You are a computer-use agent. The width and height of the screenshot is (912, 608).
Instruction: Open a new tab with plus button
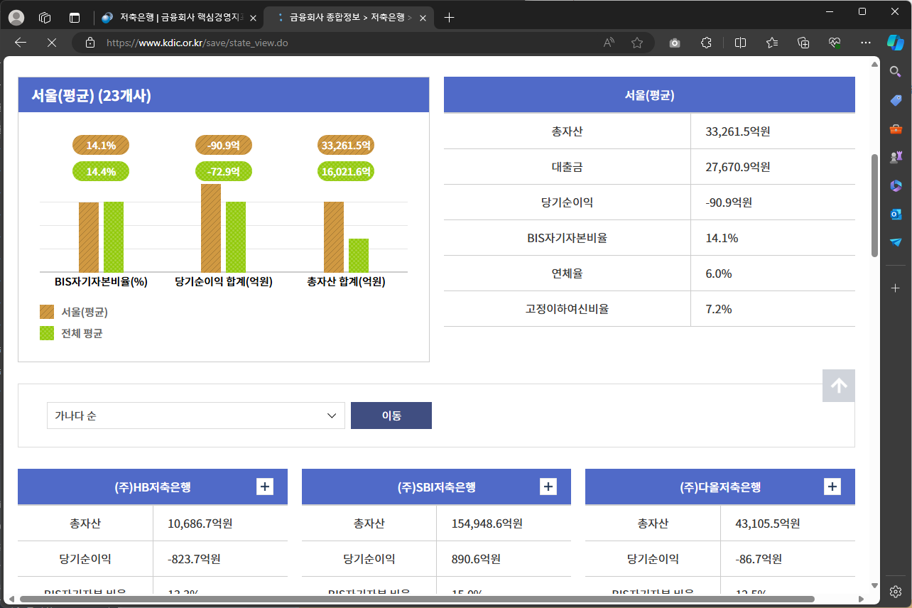click(x=449, y=18)
